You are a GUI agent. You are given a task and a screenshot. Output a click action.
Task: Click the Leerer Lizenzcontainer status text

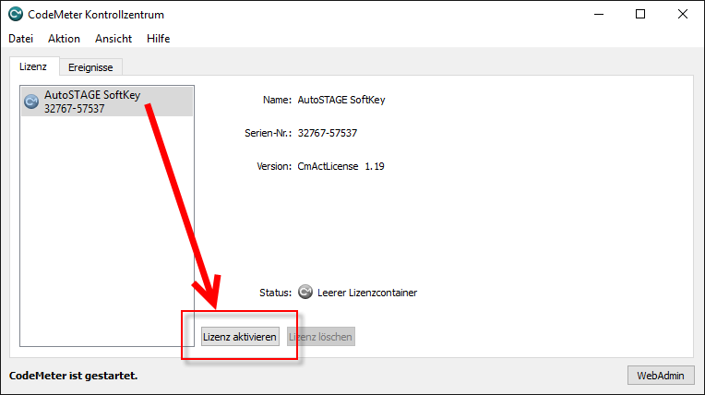367,293
